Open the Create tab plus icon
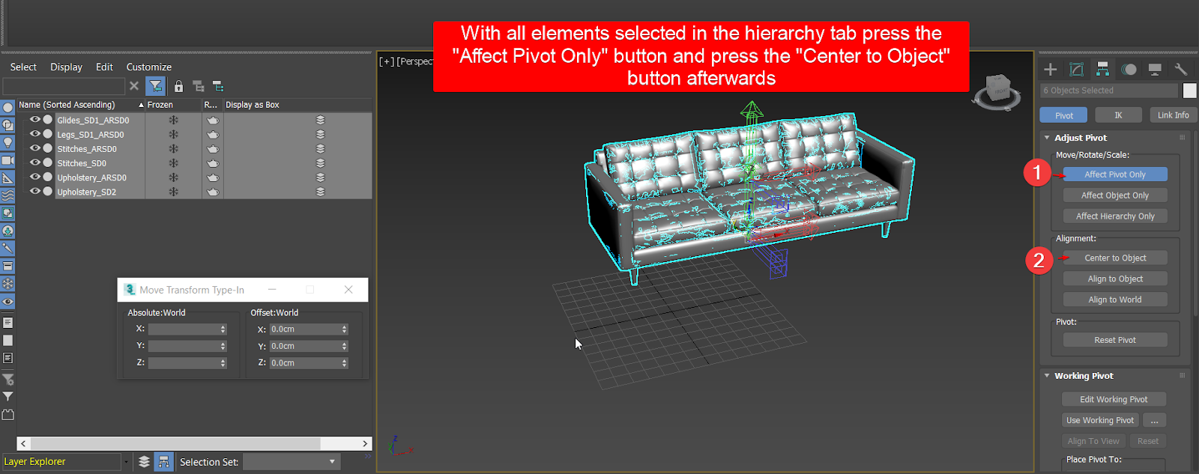 (x=1051, y=70)
